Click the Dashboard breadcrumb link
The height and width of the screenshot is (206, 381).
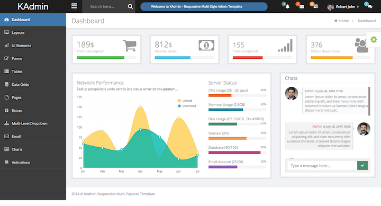[367, 21]
